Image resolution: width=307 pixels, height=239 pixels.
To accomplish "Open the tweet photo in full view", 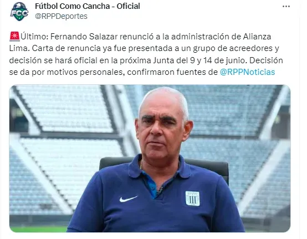I will point(150,158).
